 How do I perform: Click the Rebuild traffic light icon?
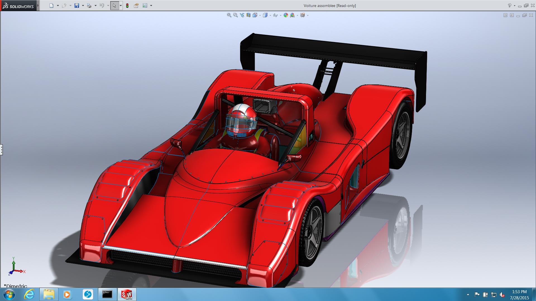(x=127, y=6)
